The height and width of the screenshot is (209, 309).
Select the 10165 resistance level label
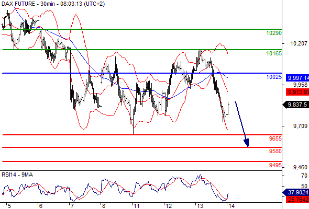click(x=274, y=53)
